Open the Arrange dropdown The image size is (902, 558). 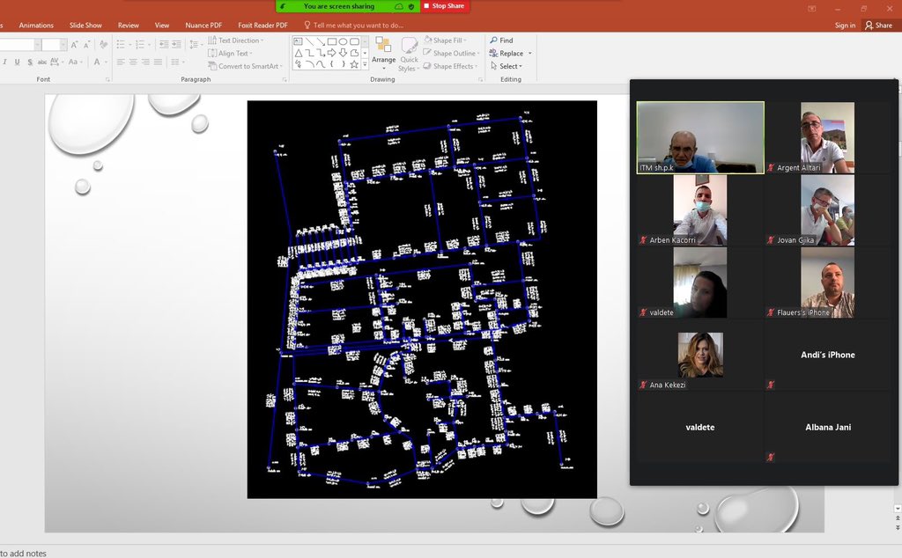point(384,54)
